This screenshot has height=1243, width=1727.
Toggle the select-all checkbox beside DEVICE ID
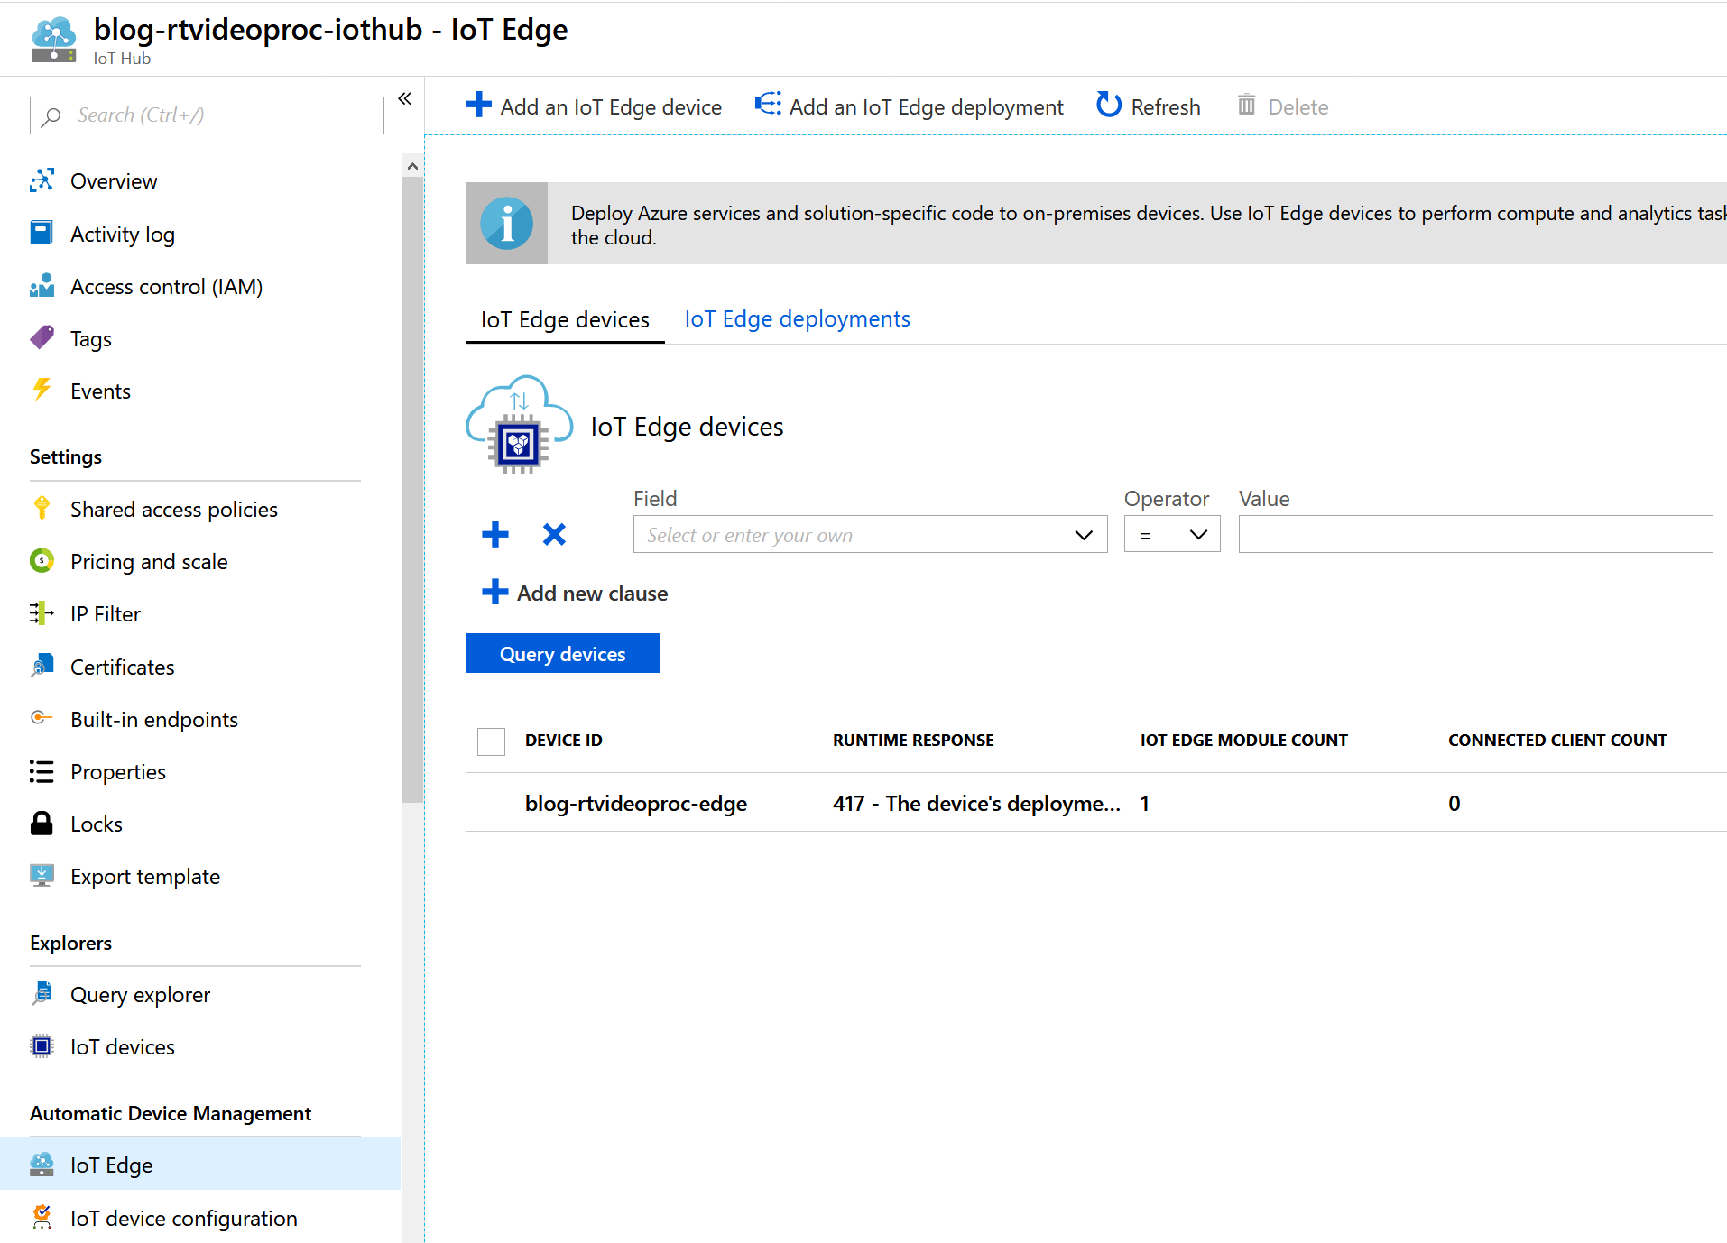491,741
